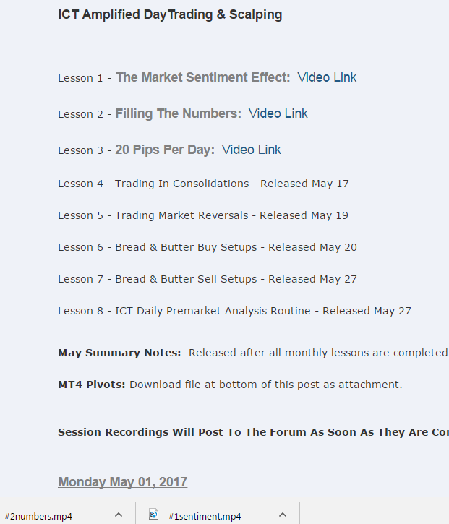The image size is (449, 524).
Task: Click the MT4 Pivots label
Action: pos(92,385)
